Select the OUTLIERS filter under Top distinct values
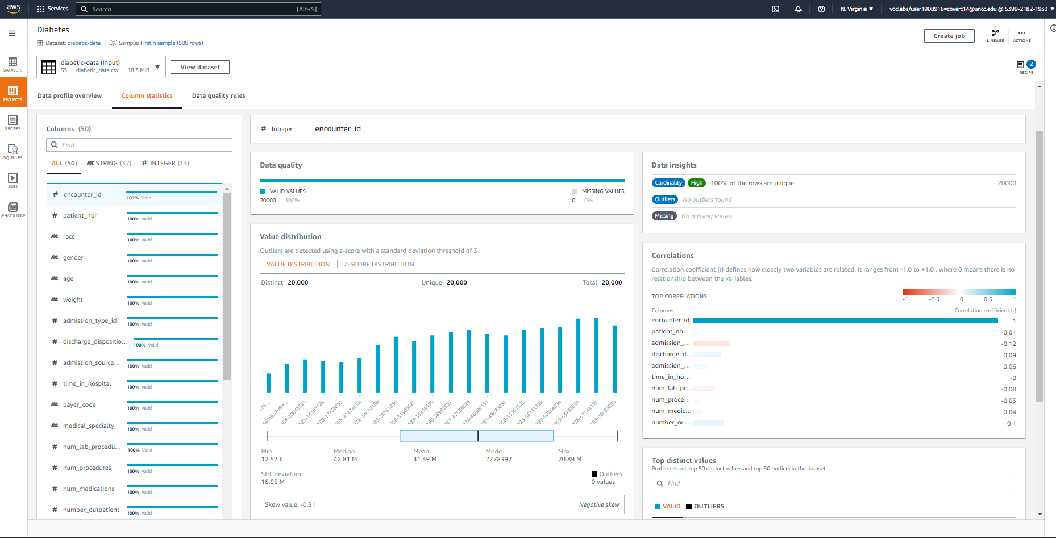1056x538 pixels. coord(705,506)
